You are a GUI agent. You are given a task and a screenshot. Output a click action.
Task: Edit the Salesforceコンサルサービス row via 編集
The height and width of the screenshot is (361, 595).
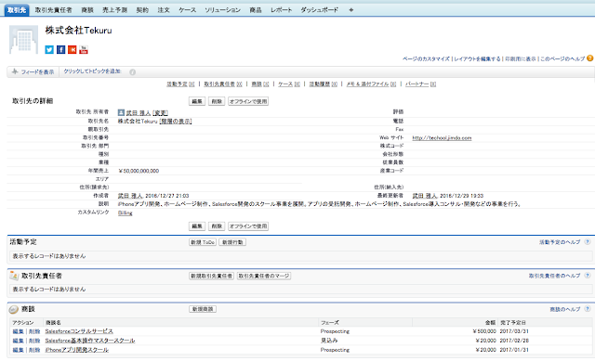pyautogui.click(x=18, y=331)
